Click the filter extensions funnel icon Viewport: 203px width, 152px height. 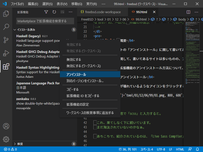pyautogui.click(x=46, y=12)
